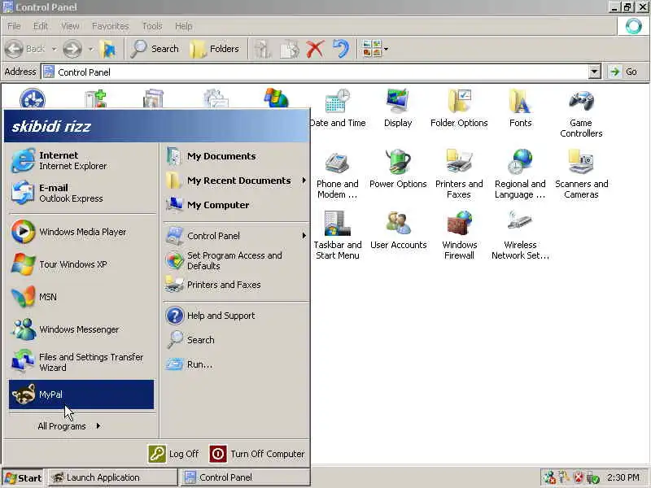Launch MyPal browser
Screen dimensions: 651x488
pos(81,394)
